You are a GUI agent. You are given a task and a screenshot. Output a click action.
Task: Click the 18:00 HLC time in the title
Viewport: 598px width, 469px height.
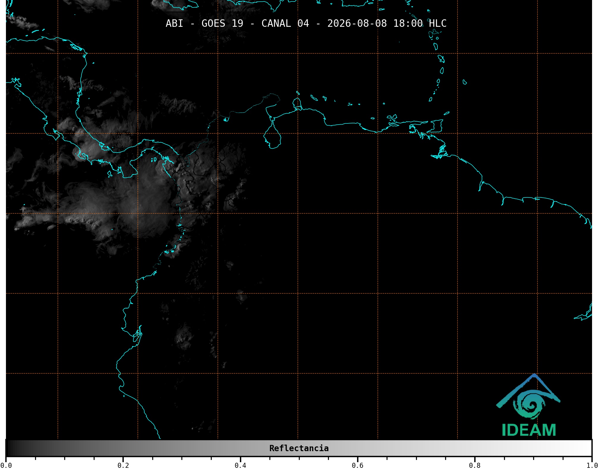(420, 23)
